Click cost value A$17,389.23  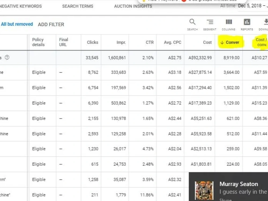point(200,103)
